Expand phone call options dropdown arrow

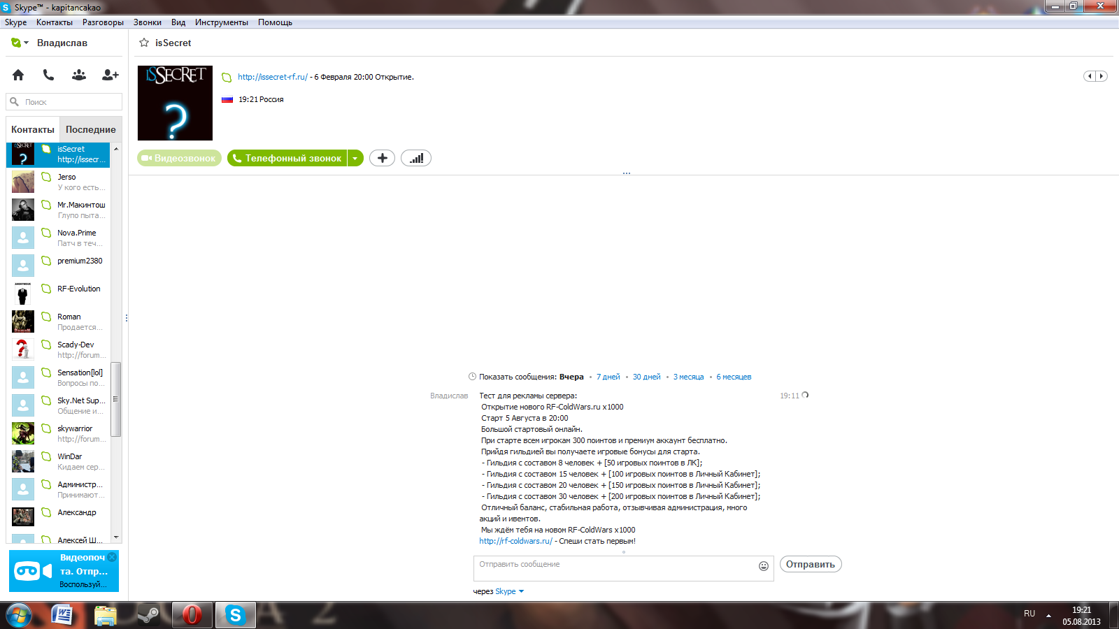355,159
